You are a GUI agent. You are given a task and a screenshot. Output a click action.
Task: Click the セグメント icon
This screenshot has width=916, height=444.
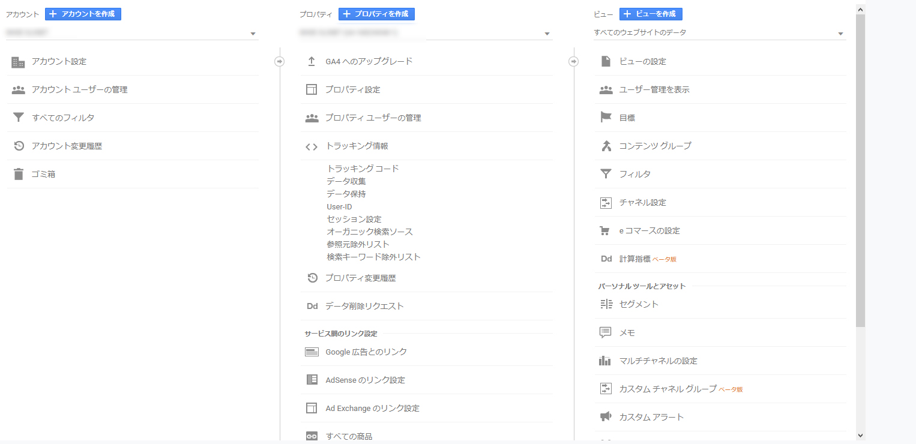606,304
